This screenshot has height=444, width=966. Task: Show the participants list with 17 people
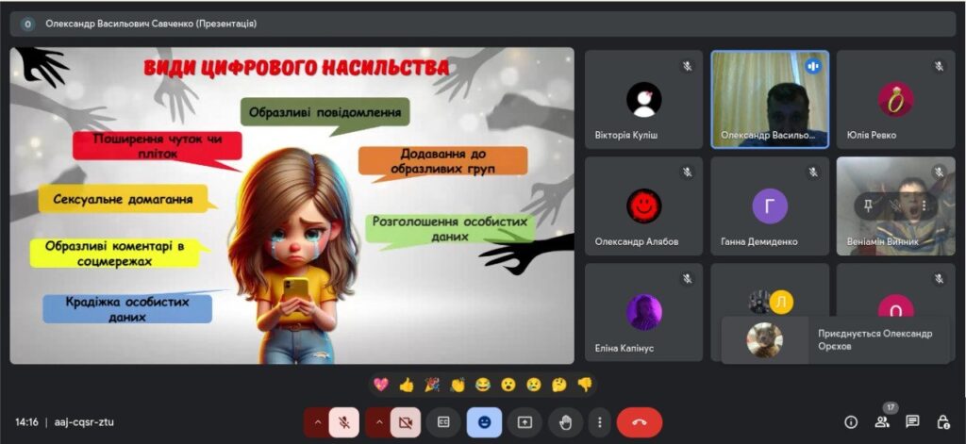[x=882, y=421]
